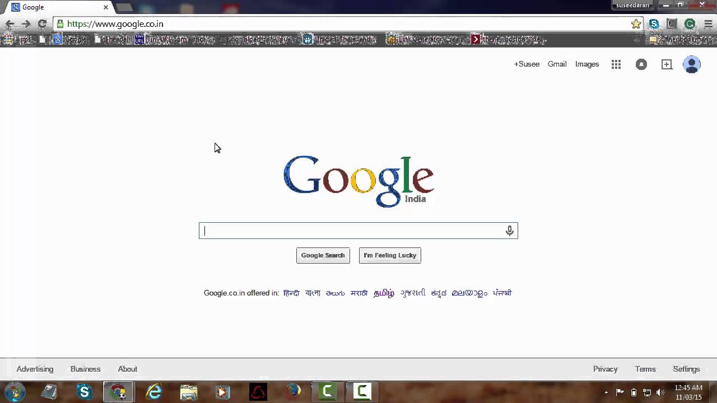
Task: Close the Google tab
Action: click(105, 7)
